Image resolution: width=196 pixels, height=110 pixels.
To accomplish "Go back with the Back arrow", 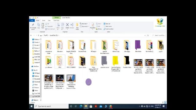I will pyautogui.click(x=31, y=35).
